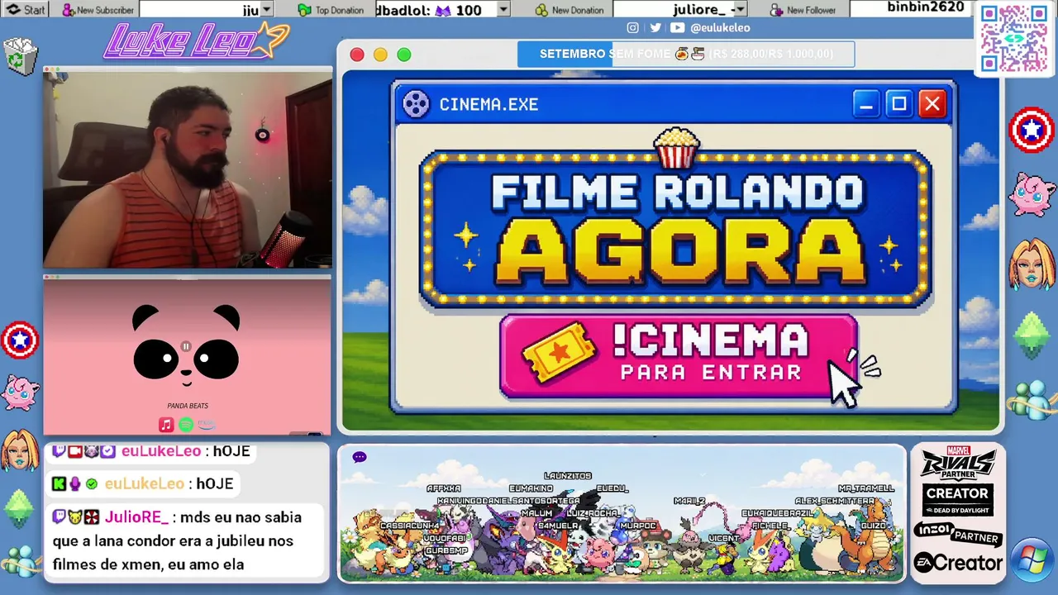The height and width of the screenshot is (595, 1058).
Task: Click the GUIZO name label
Action: tap(873, 526)
